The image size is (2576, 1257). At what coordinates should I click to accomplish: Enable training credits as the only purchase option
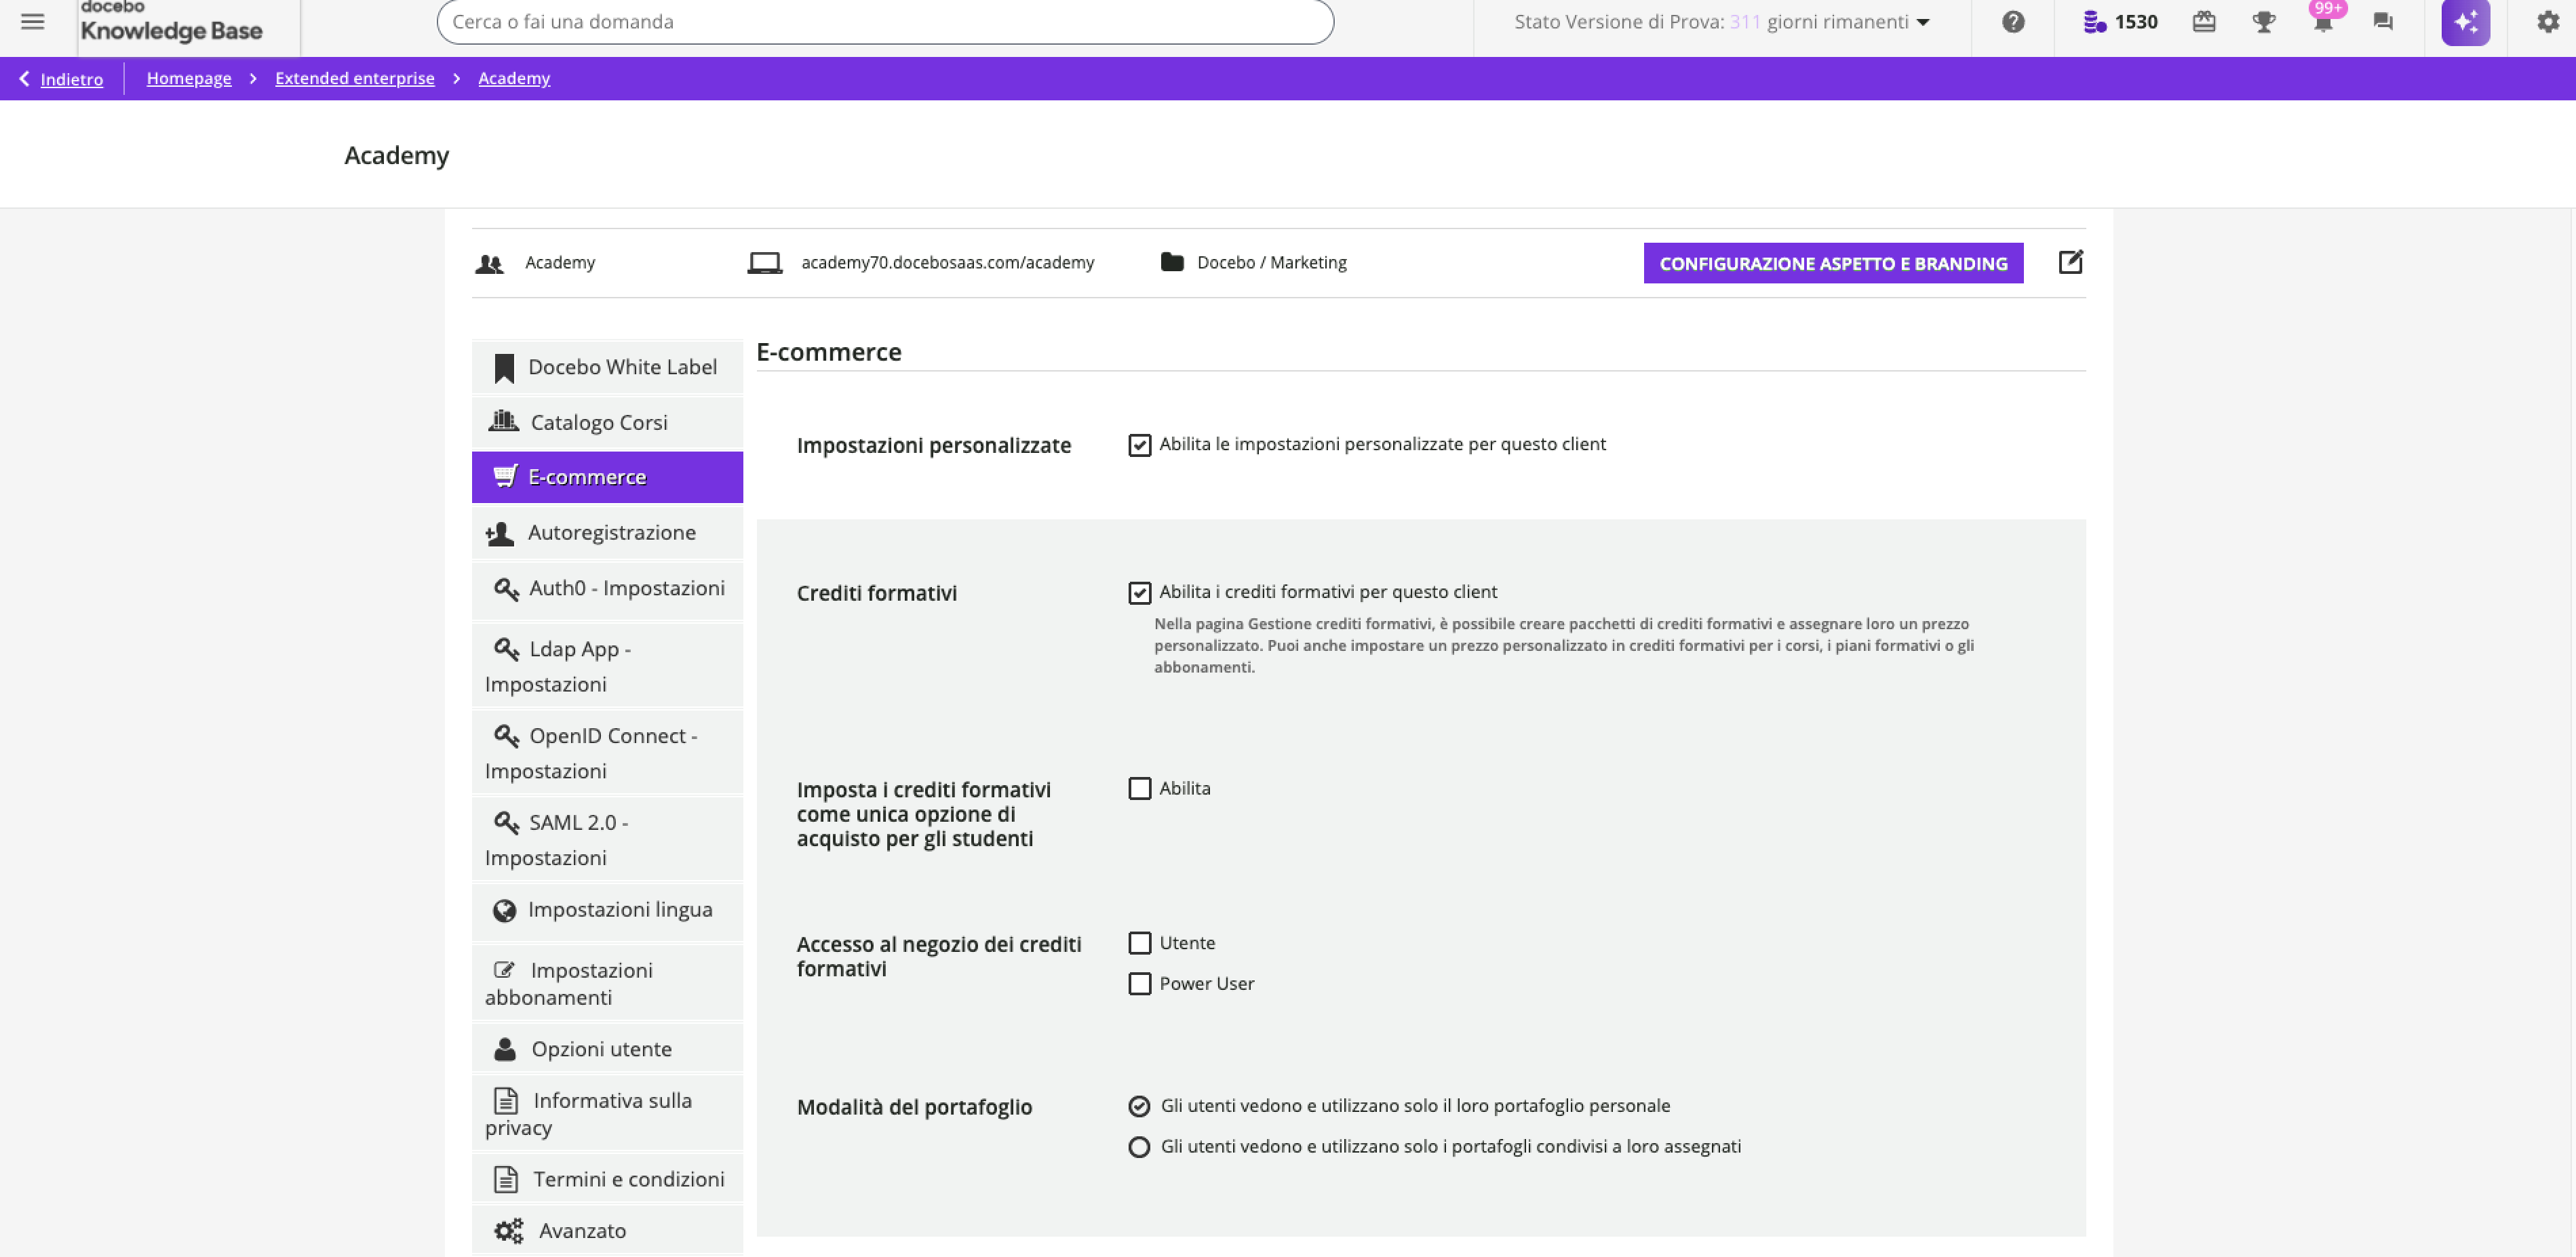pyautogui.click(x=1139, y=789)
